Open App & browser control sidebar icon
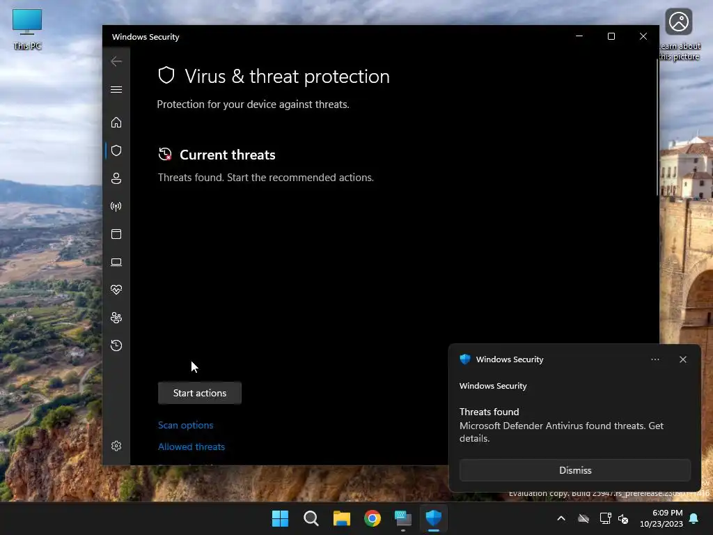This screenshot has width=713, height=535. tap(116, 234)
